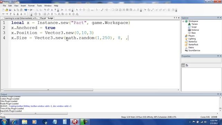This screenshot has width=222, height=125.
Task: Click the Roblox icon in taskbar
Action: [75, 122]
